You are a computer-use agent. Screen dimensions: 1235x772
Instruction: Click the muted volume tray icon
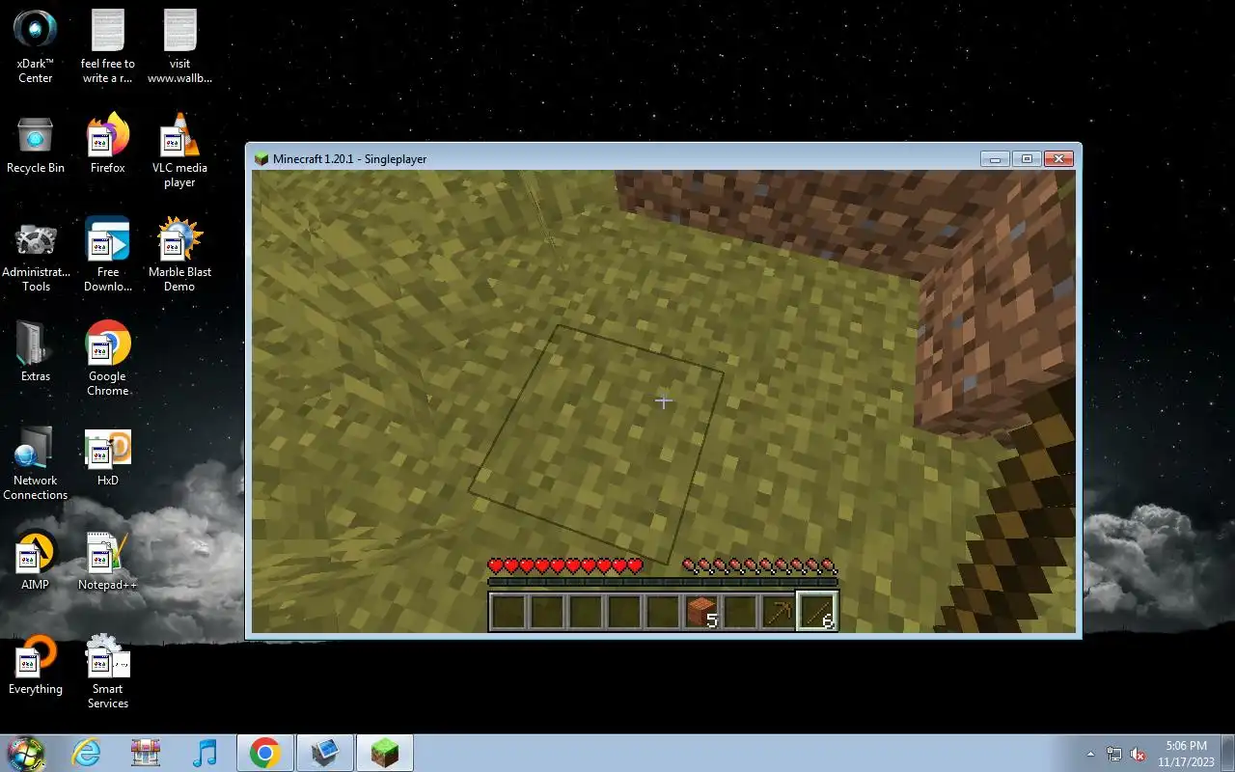(1138, 754)
